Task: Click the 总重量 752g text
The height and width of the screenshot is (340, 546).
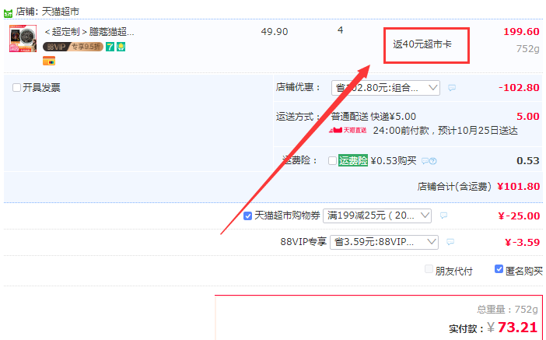Action: [507, 310]
